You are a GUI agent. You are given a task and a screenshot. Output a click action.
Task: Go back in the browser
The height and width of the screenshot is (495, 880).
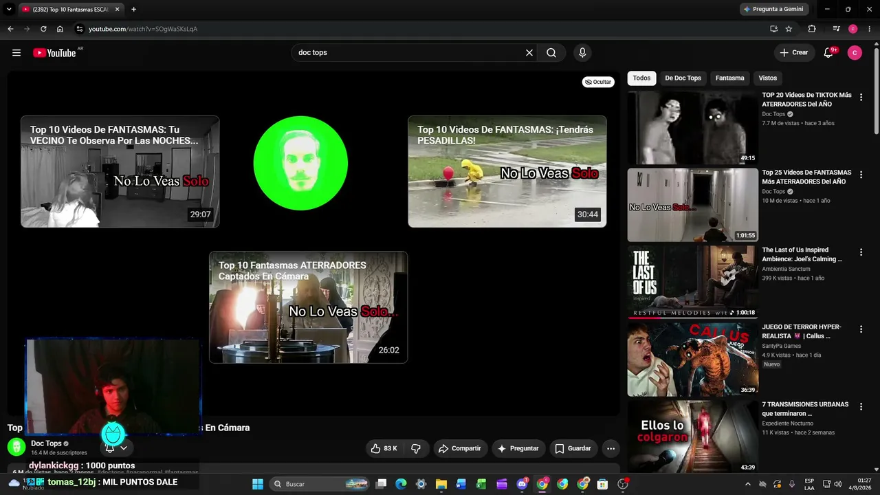coord(10,29)
